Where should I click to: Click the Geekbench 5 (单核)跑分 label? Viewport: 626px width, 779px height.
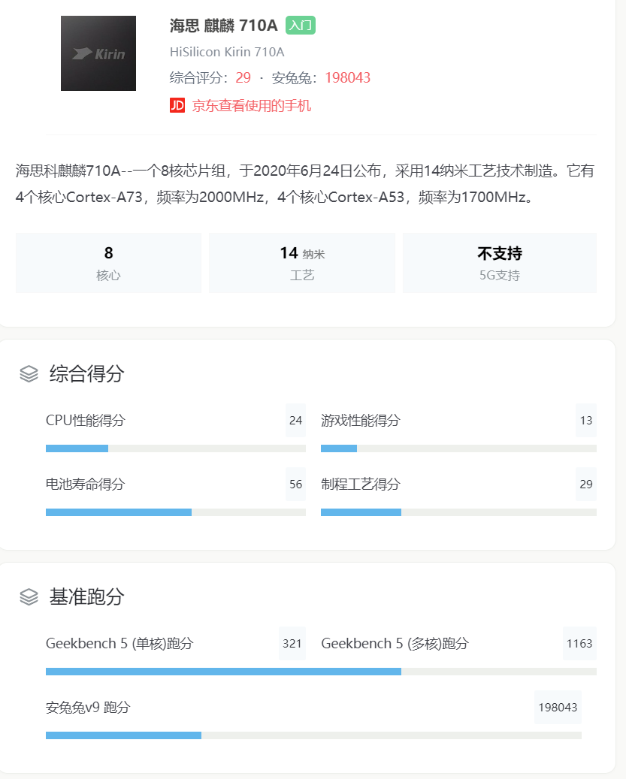(119, 643)
